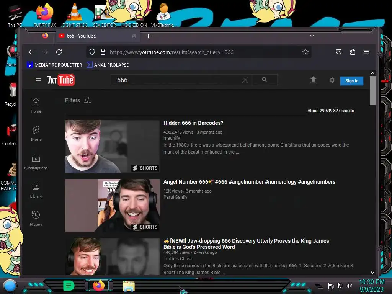
Task: Open the second bookmark in the bookmarks toolbar
Action: (108, 65)
